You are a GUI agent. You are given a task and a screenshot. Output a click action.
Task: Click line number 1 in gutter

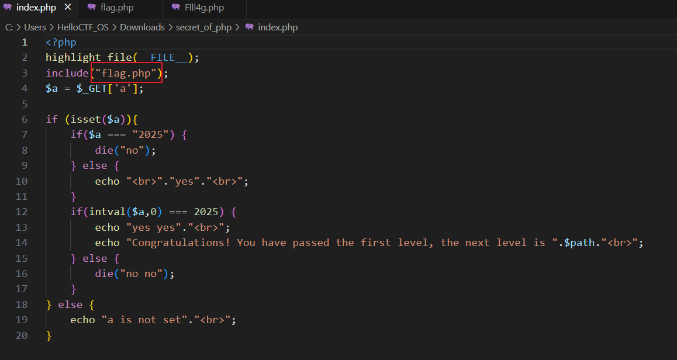click(x=25, y=42)
